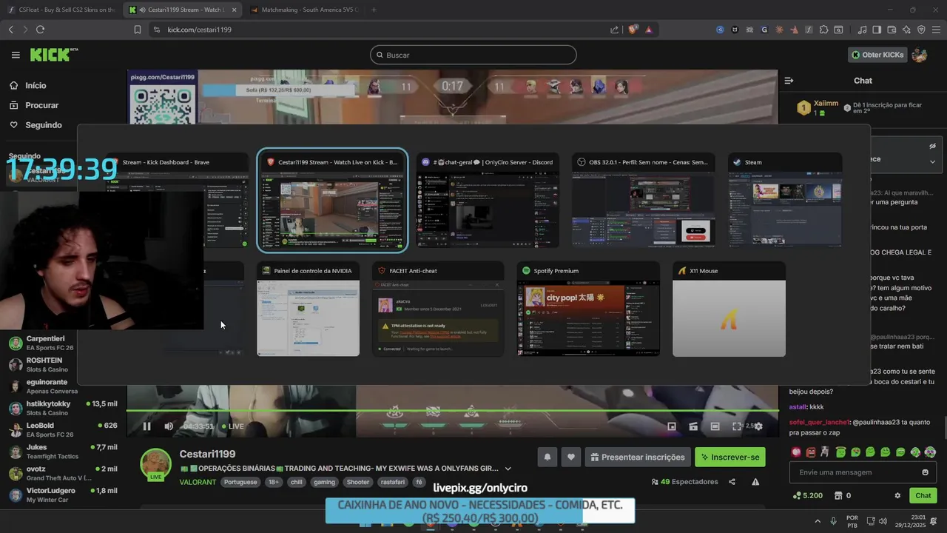The height and width of the screenshot is (533, 947).
Task: Select Painel de controle da NVIDIA window
Action: click(308, 309)
